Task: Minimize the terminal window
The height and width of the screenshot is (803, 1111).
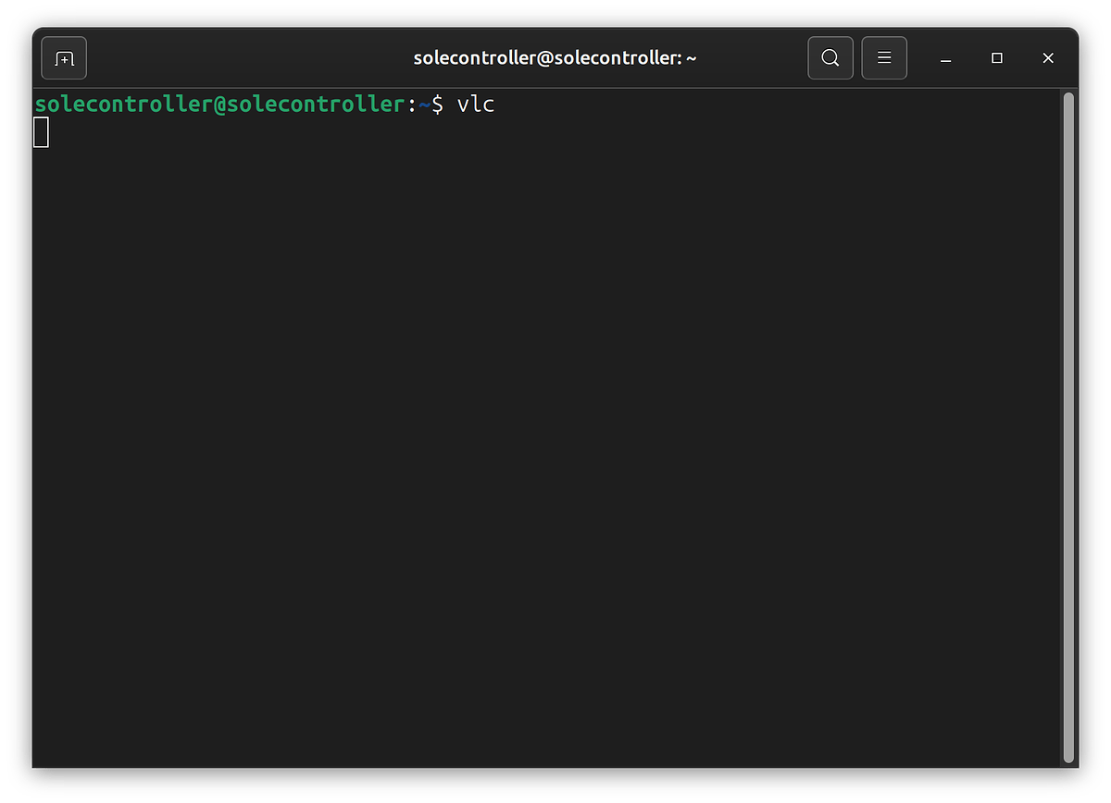Action: 945,58
